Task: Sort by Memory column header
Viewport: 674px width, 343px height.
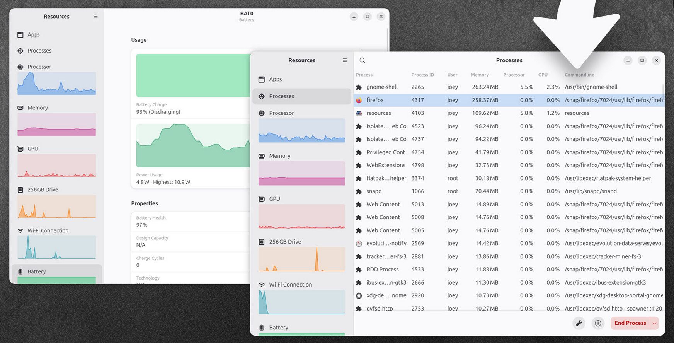Action: click(480, 75)
